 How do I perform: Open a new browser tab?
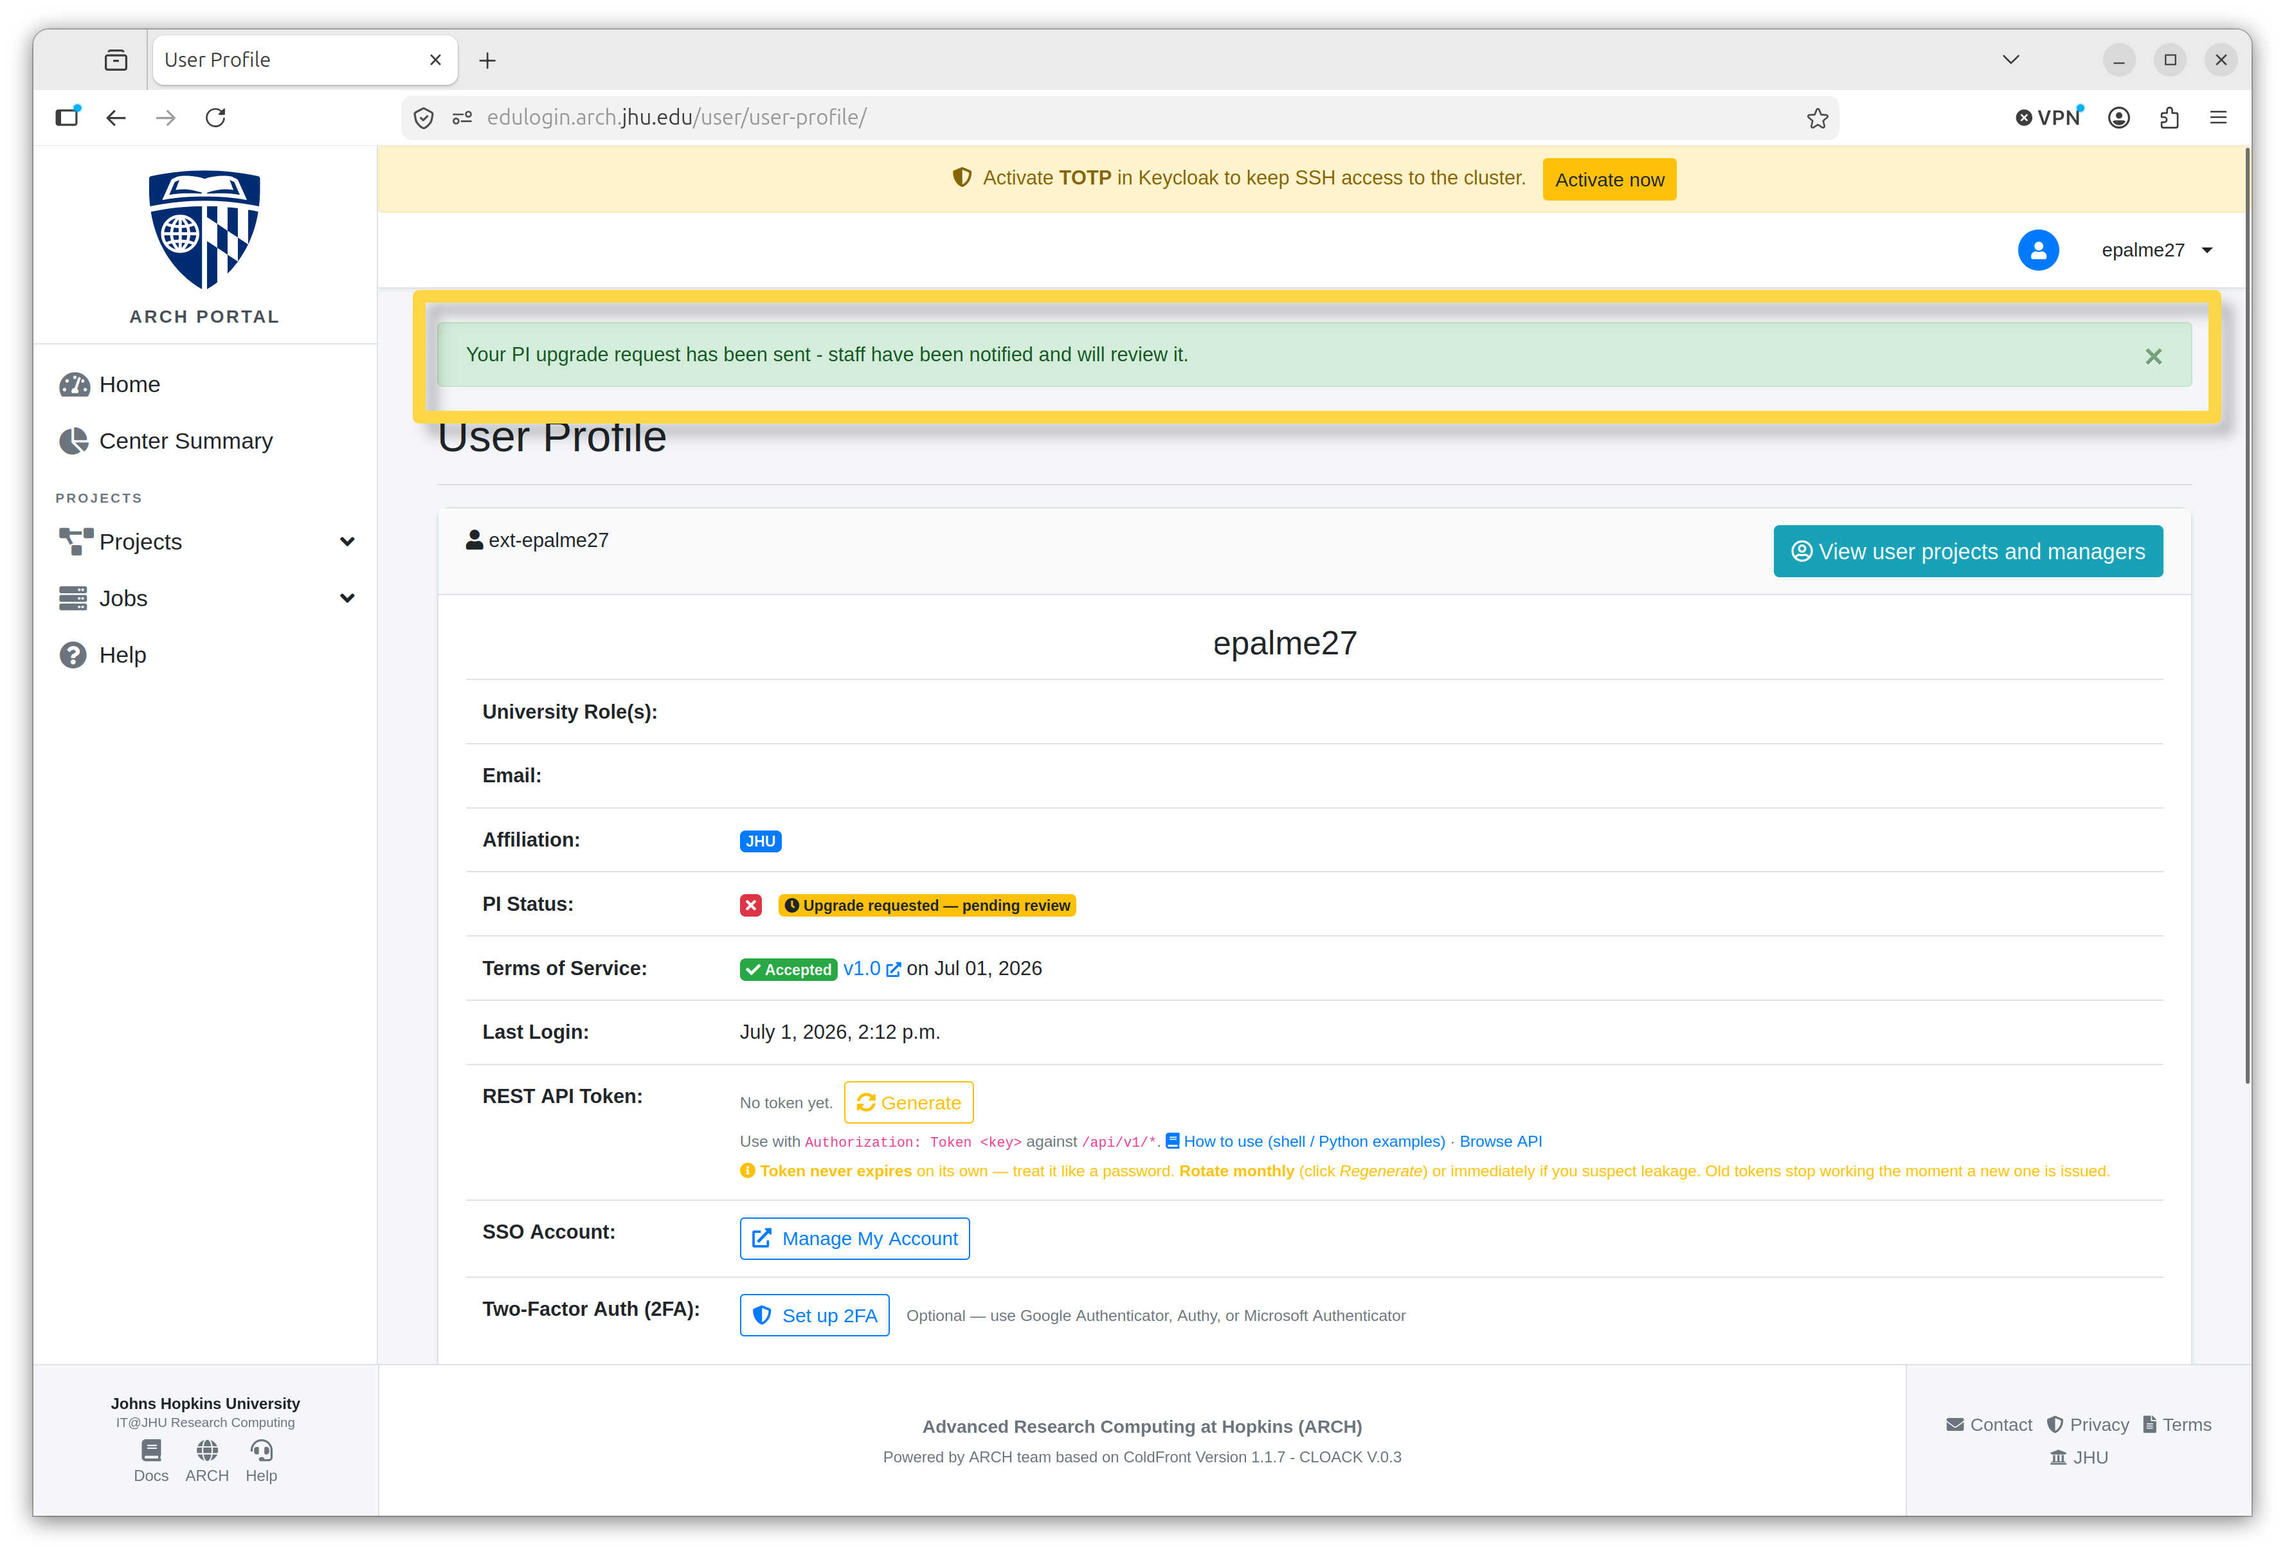(x=487, y=61)
